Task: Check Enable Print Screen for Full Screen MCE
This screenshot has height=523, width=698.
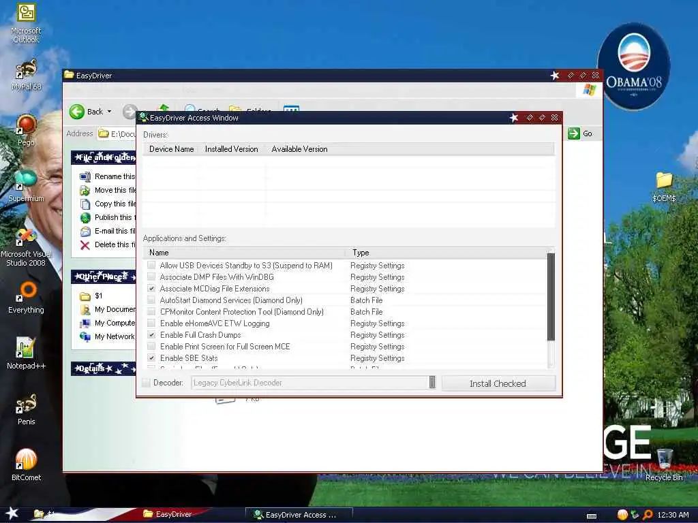Action: pyautogui.click(x=151, y=346)
